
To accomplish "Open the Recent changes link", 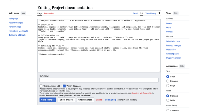I will (16, 23).
